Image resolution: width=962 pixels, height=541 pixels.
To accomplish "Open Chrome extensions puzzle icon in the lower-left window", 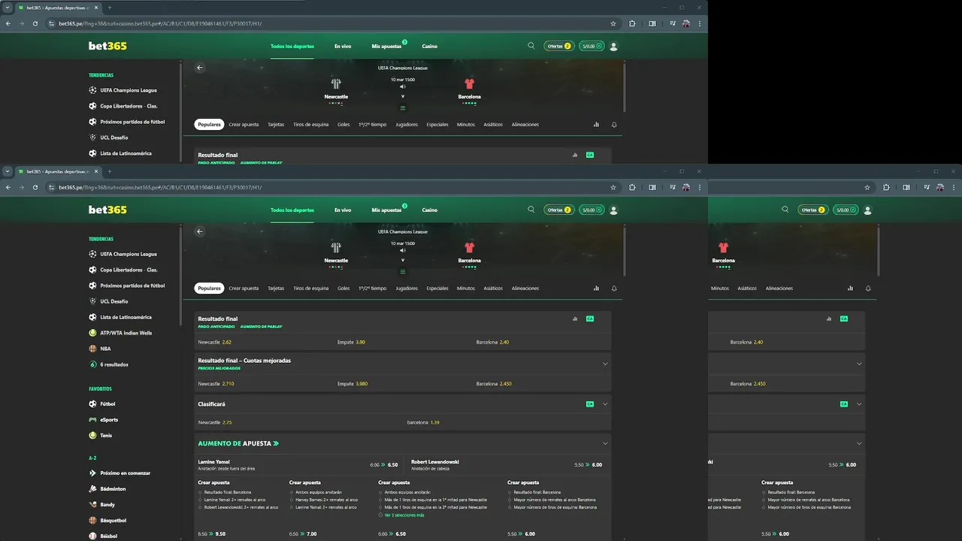I will click(632, 187).
